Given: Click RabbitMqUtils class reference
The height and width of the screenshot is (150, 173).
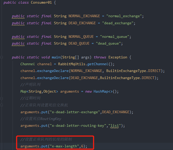Looking at the screenshot, I should (72, 64).
